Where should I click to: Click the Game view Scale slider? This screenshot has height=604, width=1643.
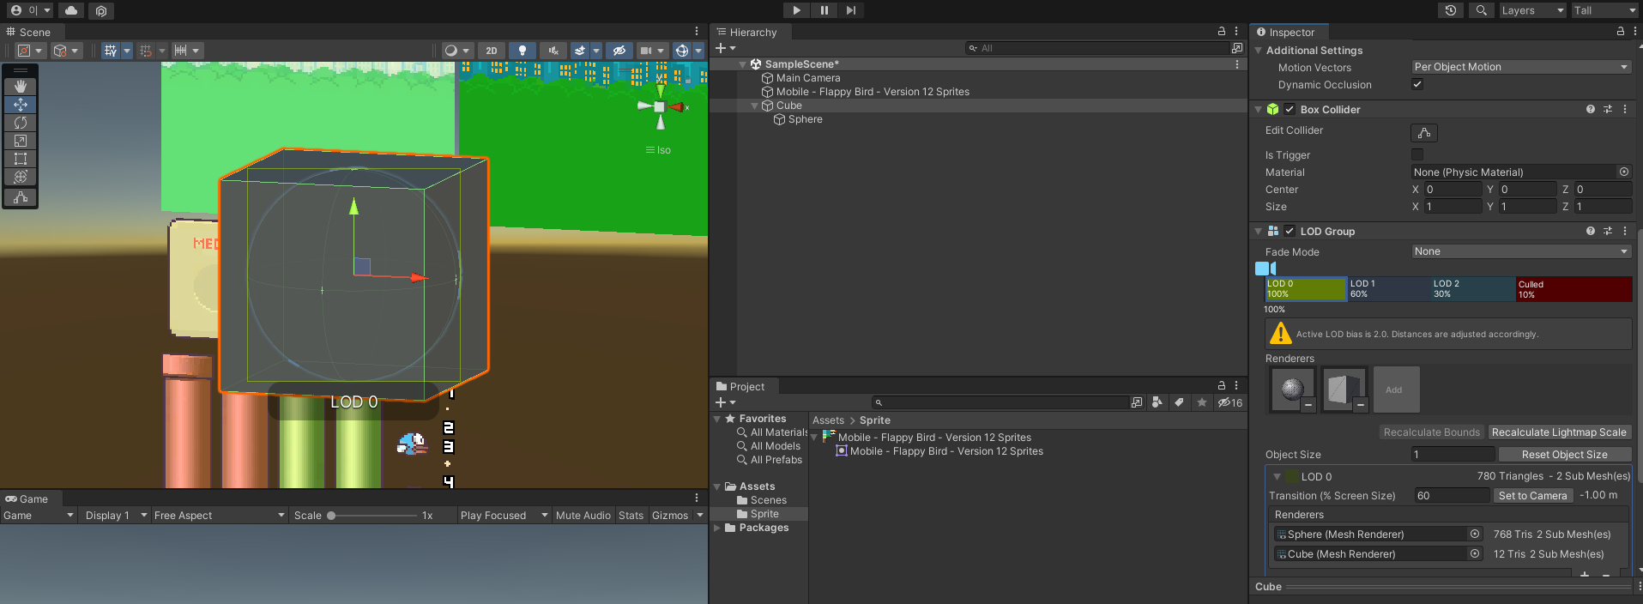tap(373, 516)
